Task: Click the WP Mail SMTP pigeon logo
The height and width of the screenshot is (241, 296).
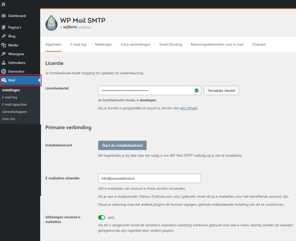Action: [x=51, y=23]
